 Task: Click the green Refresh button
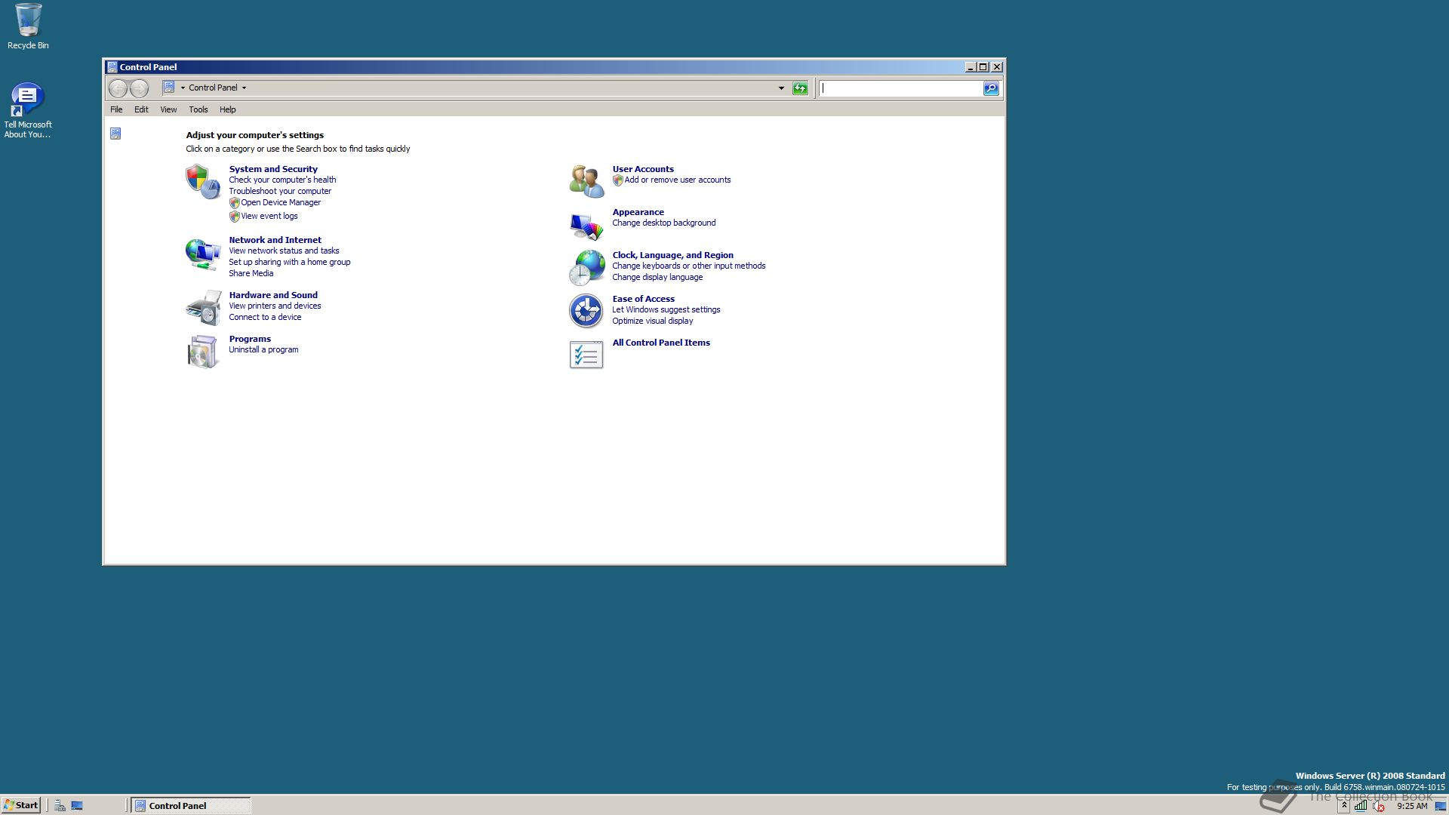(800, 88)
